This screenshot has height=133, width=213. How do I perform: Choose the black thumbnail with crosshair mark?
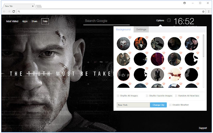[140, 59]
